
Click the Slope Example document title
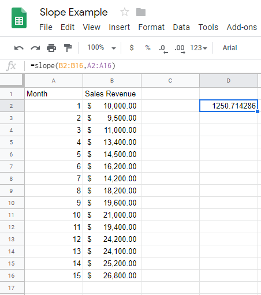tap(73, 13)
